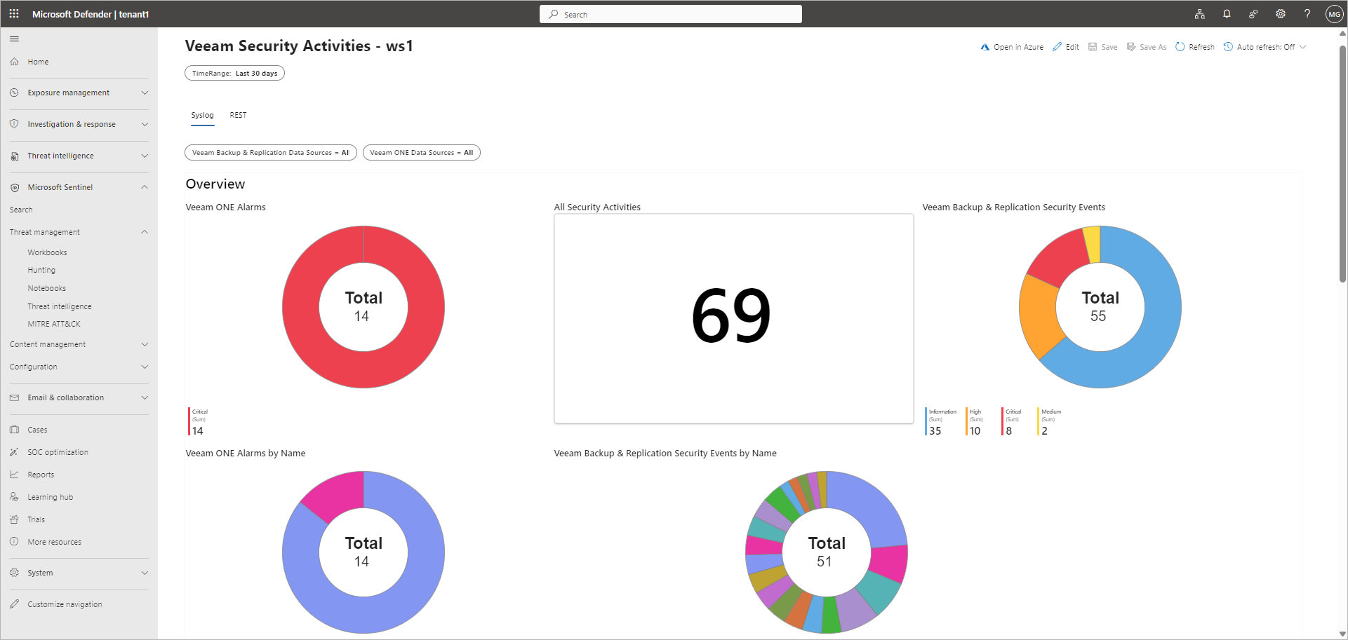Click the hamburger navigation menu icon
This screenshot has width=1348, height=640.
click(14, 39)
